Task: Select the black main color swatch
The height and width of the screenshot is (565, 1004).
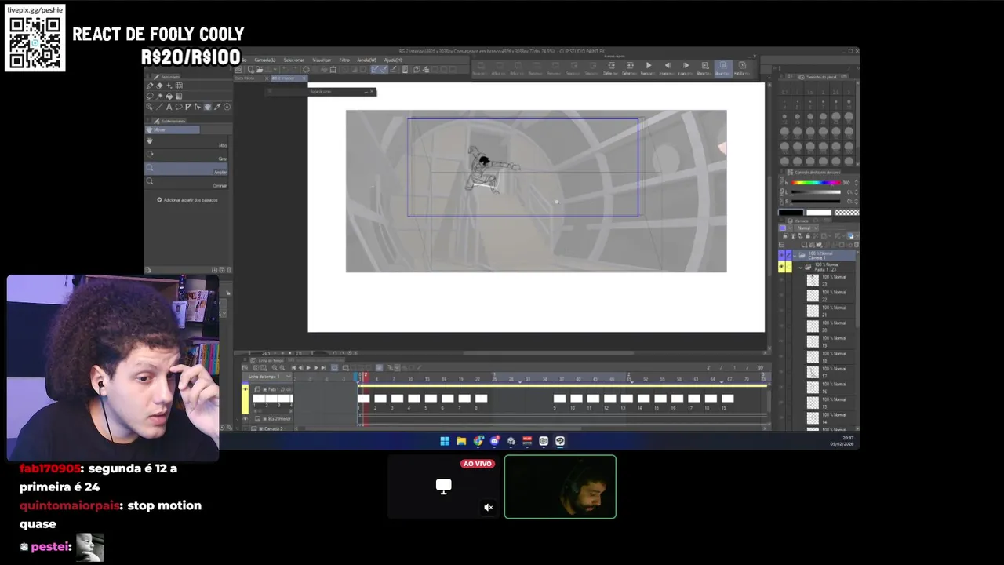Action: (791, 213)
